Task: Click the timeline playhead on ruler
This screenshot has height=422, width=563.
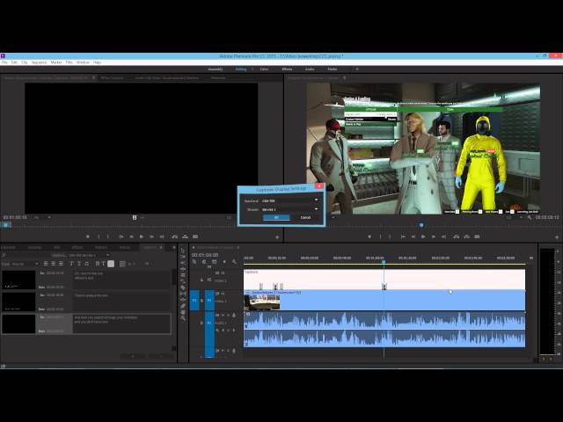Action: [x=384, y=261]
